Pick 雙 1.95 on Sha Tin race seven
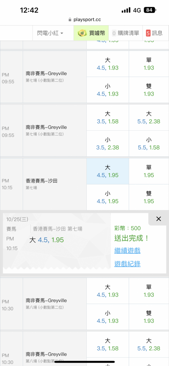The width and height of the screenshot is (169, 366). tap(149, 197)
